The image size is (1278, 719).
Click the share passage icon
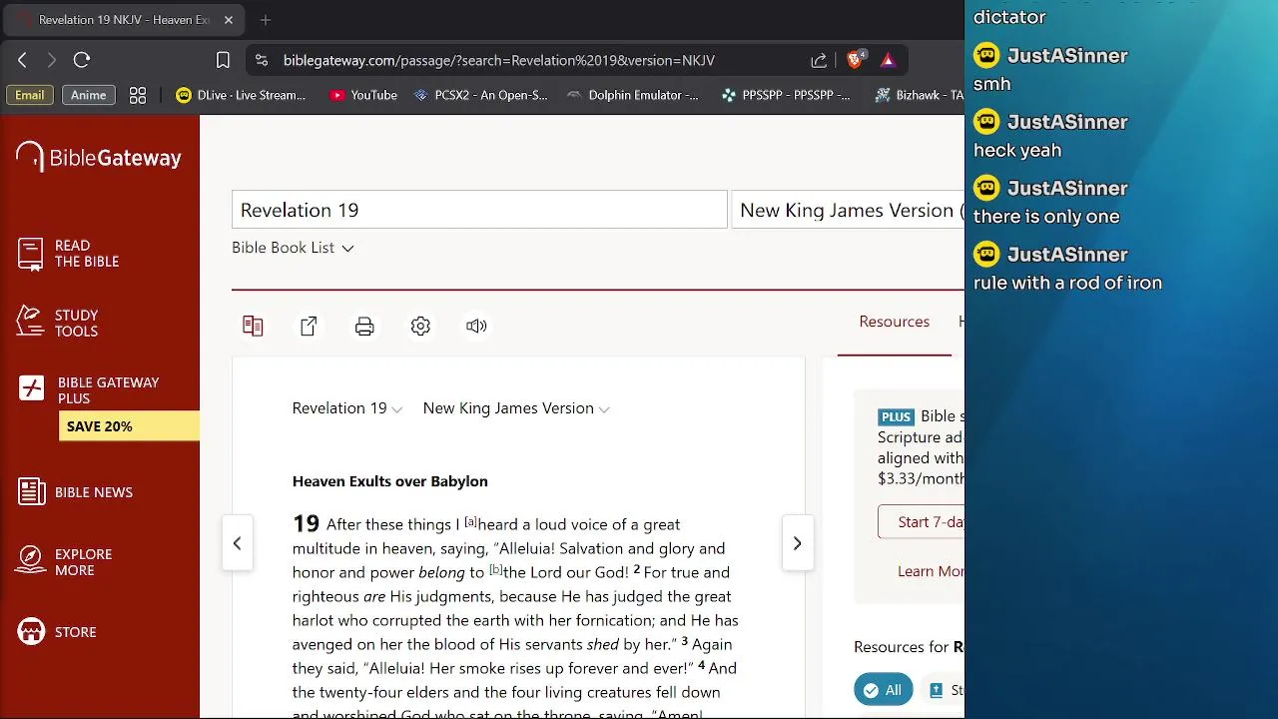pos(309,326)
